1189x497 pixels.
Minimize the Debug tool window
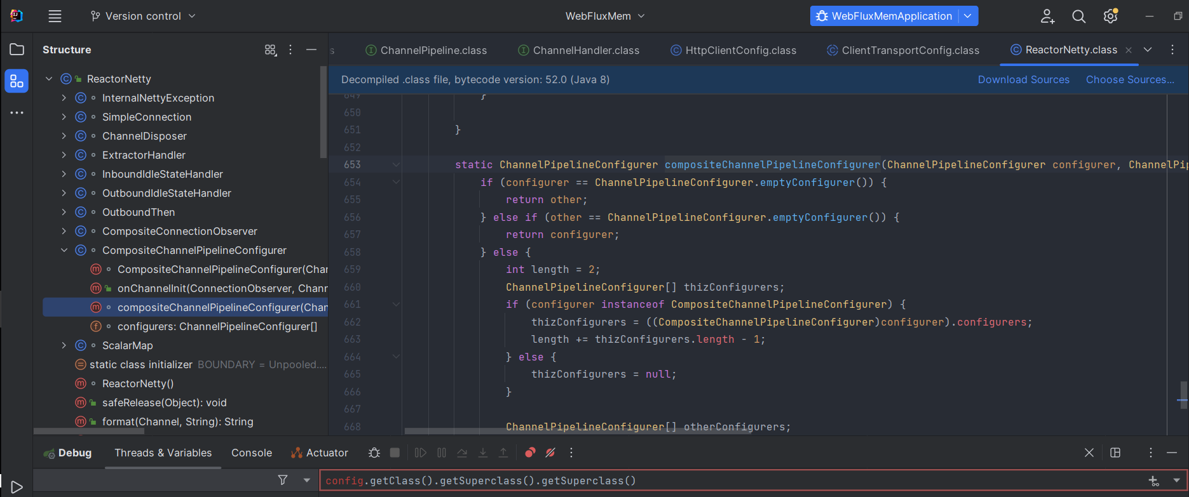pyautogui.click(x=1172, y=453)
